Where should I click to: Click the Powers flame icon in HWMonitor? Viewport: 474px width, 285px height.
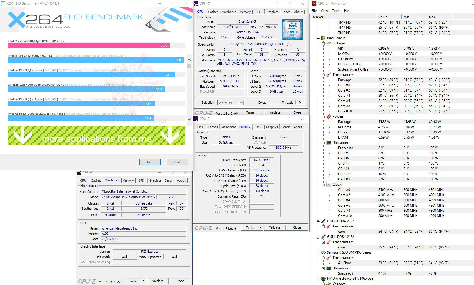click(x=328, y=116)
